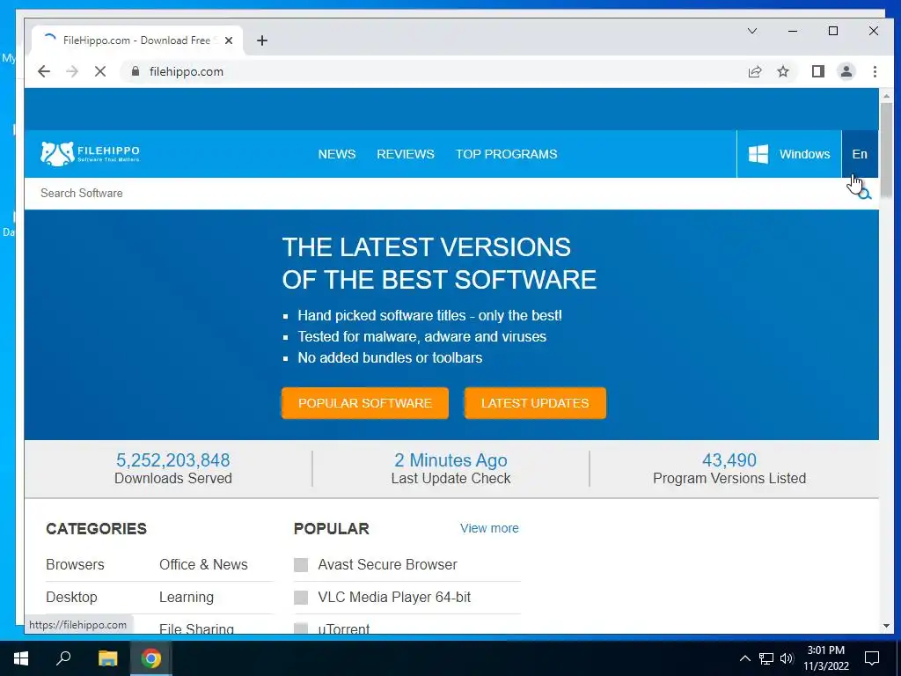Open the REVIEWS menu item

click(x=405, y=154)
